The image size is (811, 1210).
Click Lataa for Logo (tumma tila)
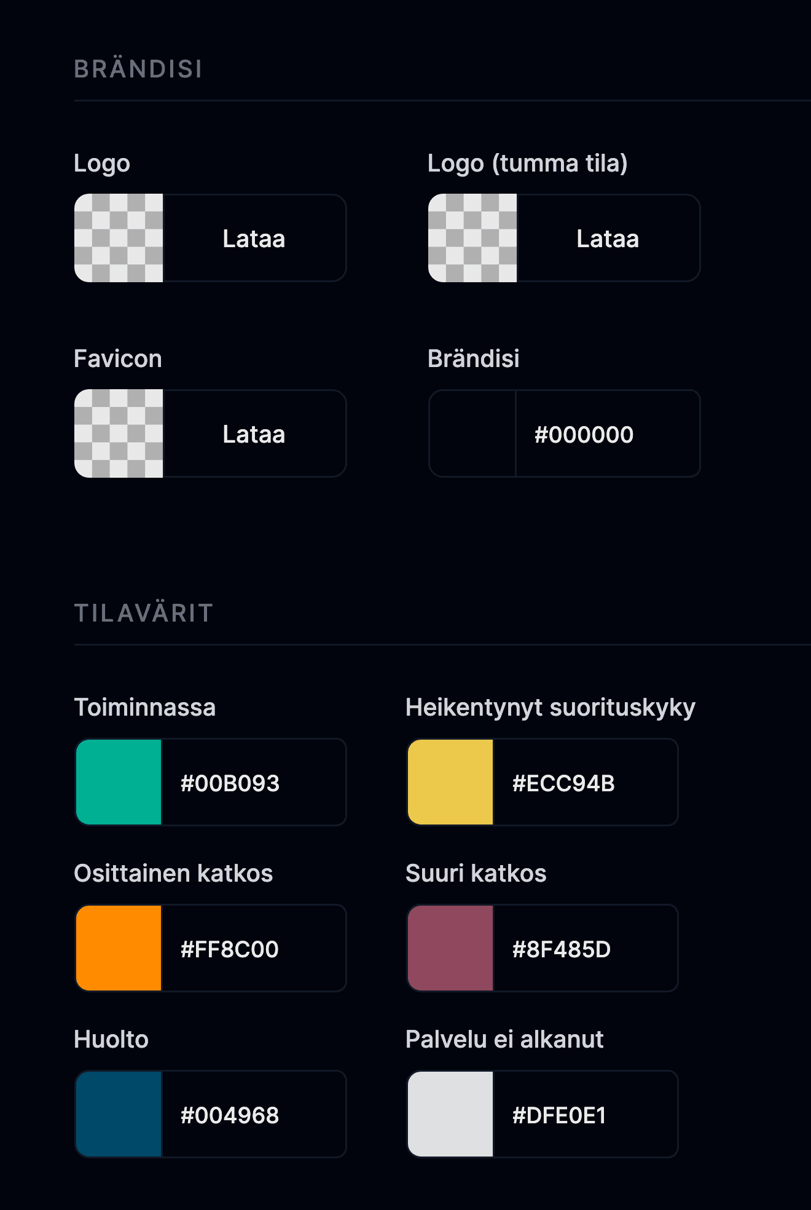[x=608, y=238]
